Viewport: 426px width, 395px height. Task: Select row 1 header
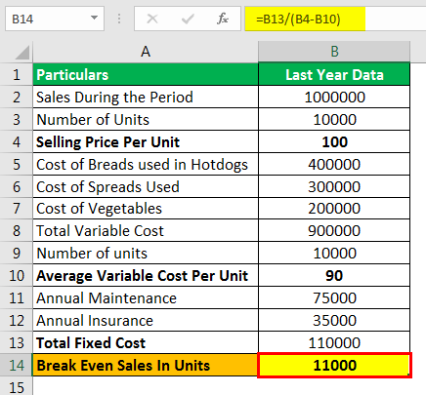[17, 74]
